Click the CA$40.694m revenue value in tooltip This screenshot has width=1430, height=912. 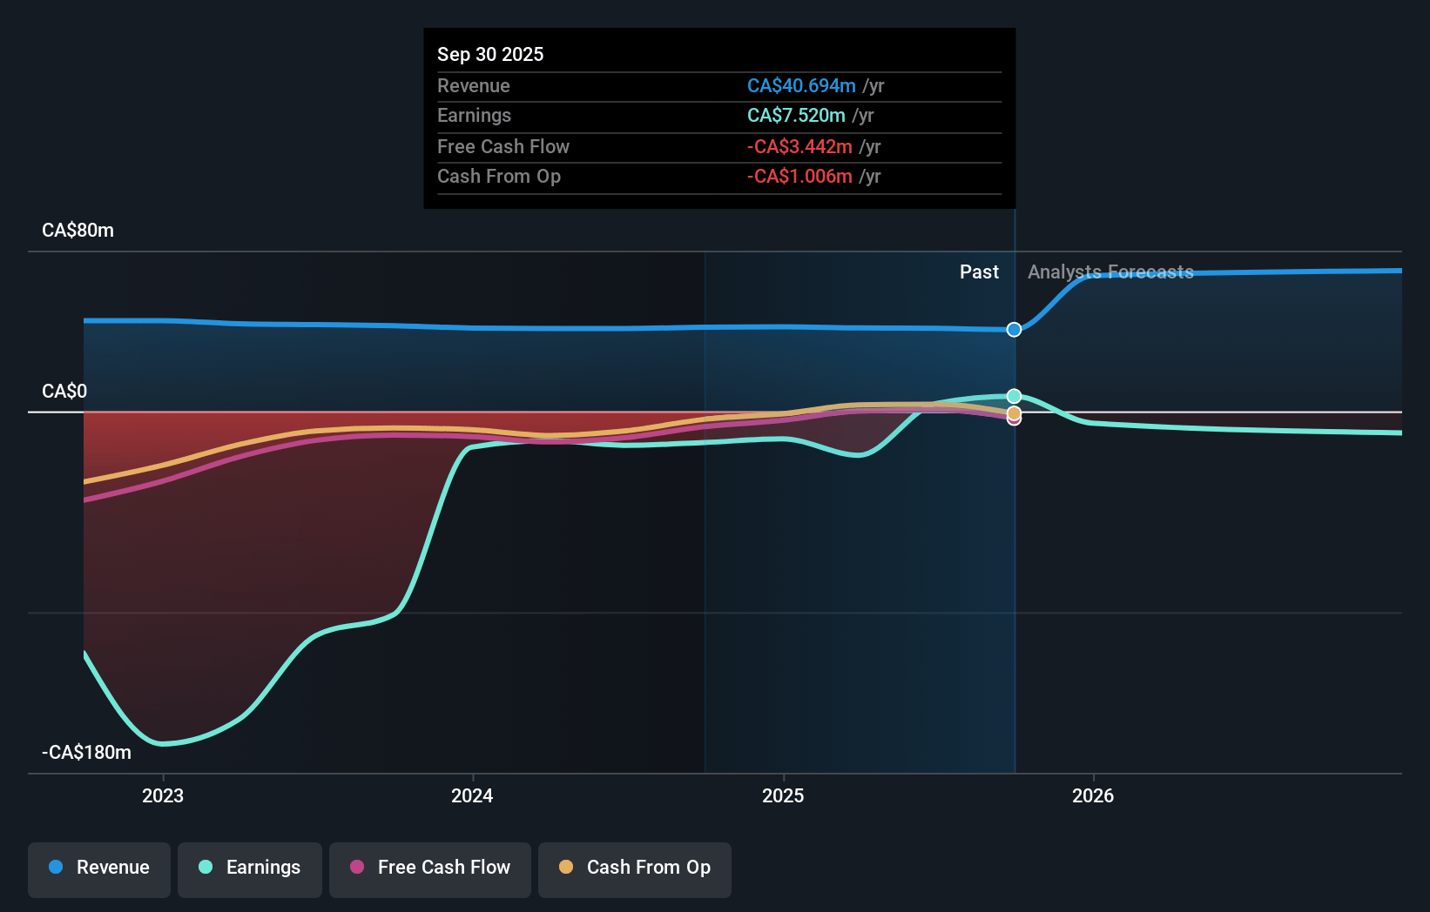pyautogui.click(x=801, y=86)
